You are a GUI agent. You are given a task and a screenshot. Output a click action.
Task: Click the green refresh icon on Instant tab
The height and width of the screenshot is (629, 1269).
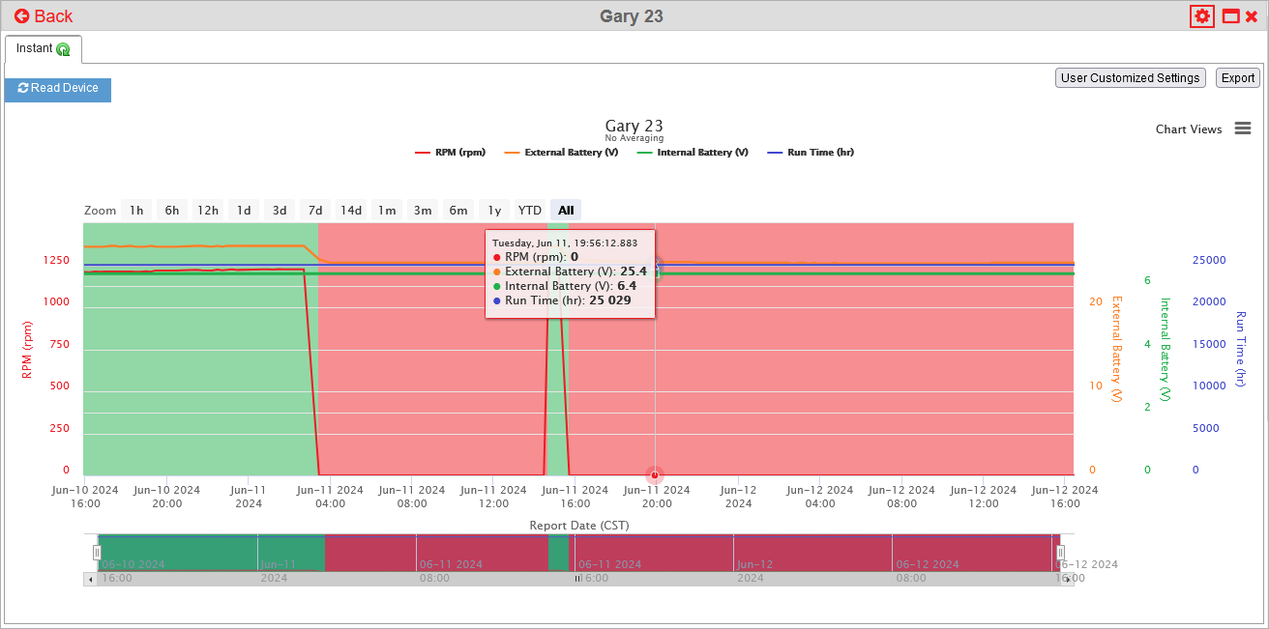pyautogui.click(x=63, y=49)
